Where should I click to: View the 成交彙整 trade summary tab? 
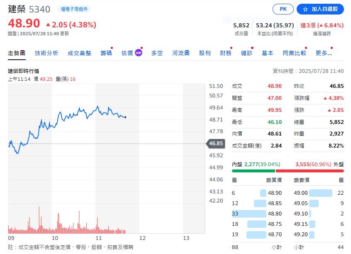click(79, 53)
